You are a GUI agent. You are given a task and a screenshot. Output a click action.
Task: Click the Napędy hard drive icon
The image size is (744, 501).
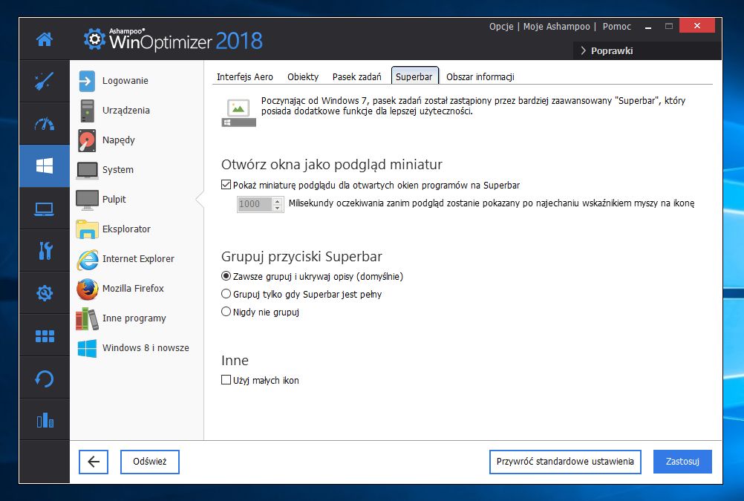pos(87,140)
